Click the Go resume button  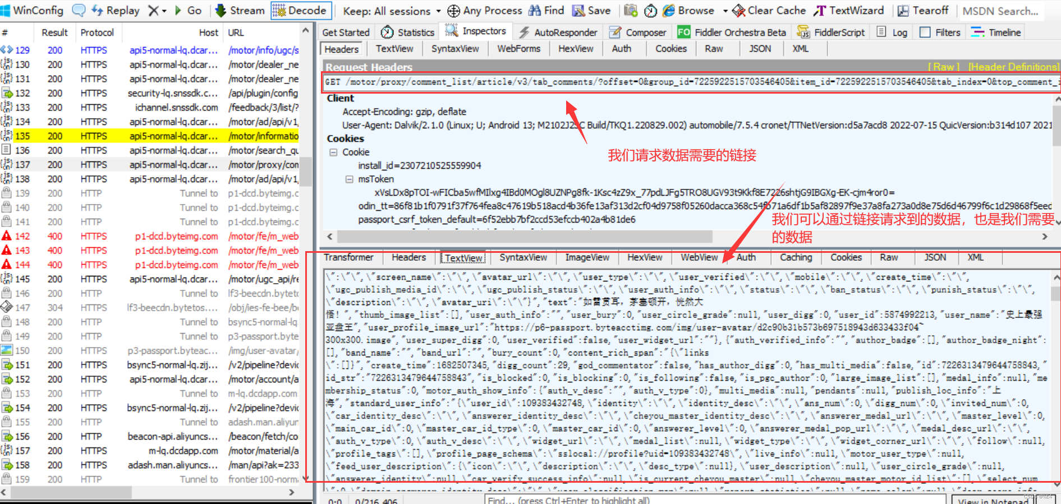(188, 10)
